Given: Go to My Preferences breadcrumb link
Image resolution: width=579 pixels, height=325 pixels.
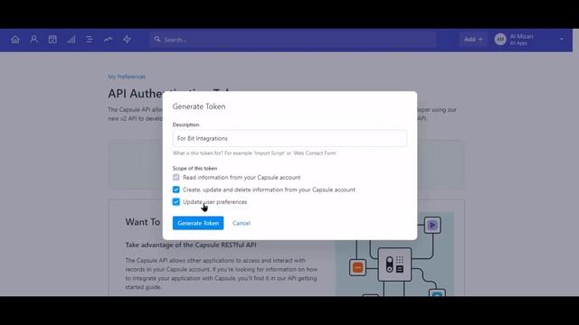Looking at the screenshot, I should [127, 77].
